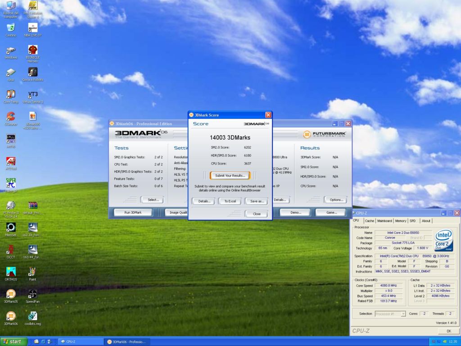Click Select button under Tests

(153, 200)
